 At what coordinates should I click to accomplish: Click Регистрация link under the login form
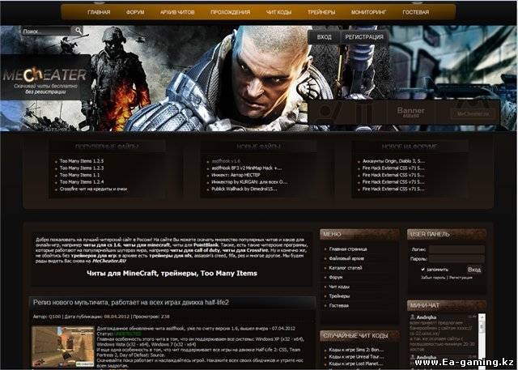click(461, 278)
